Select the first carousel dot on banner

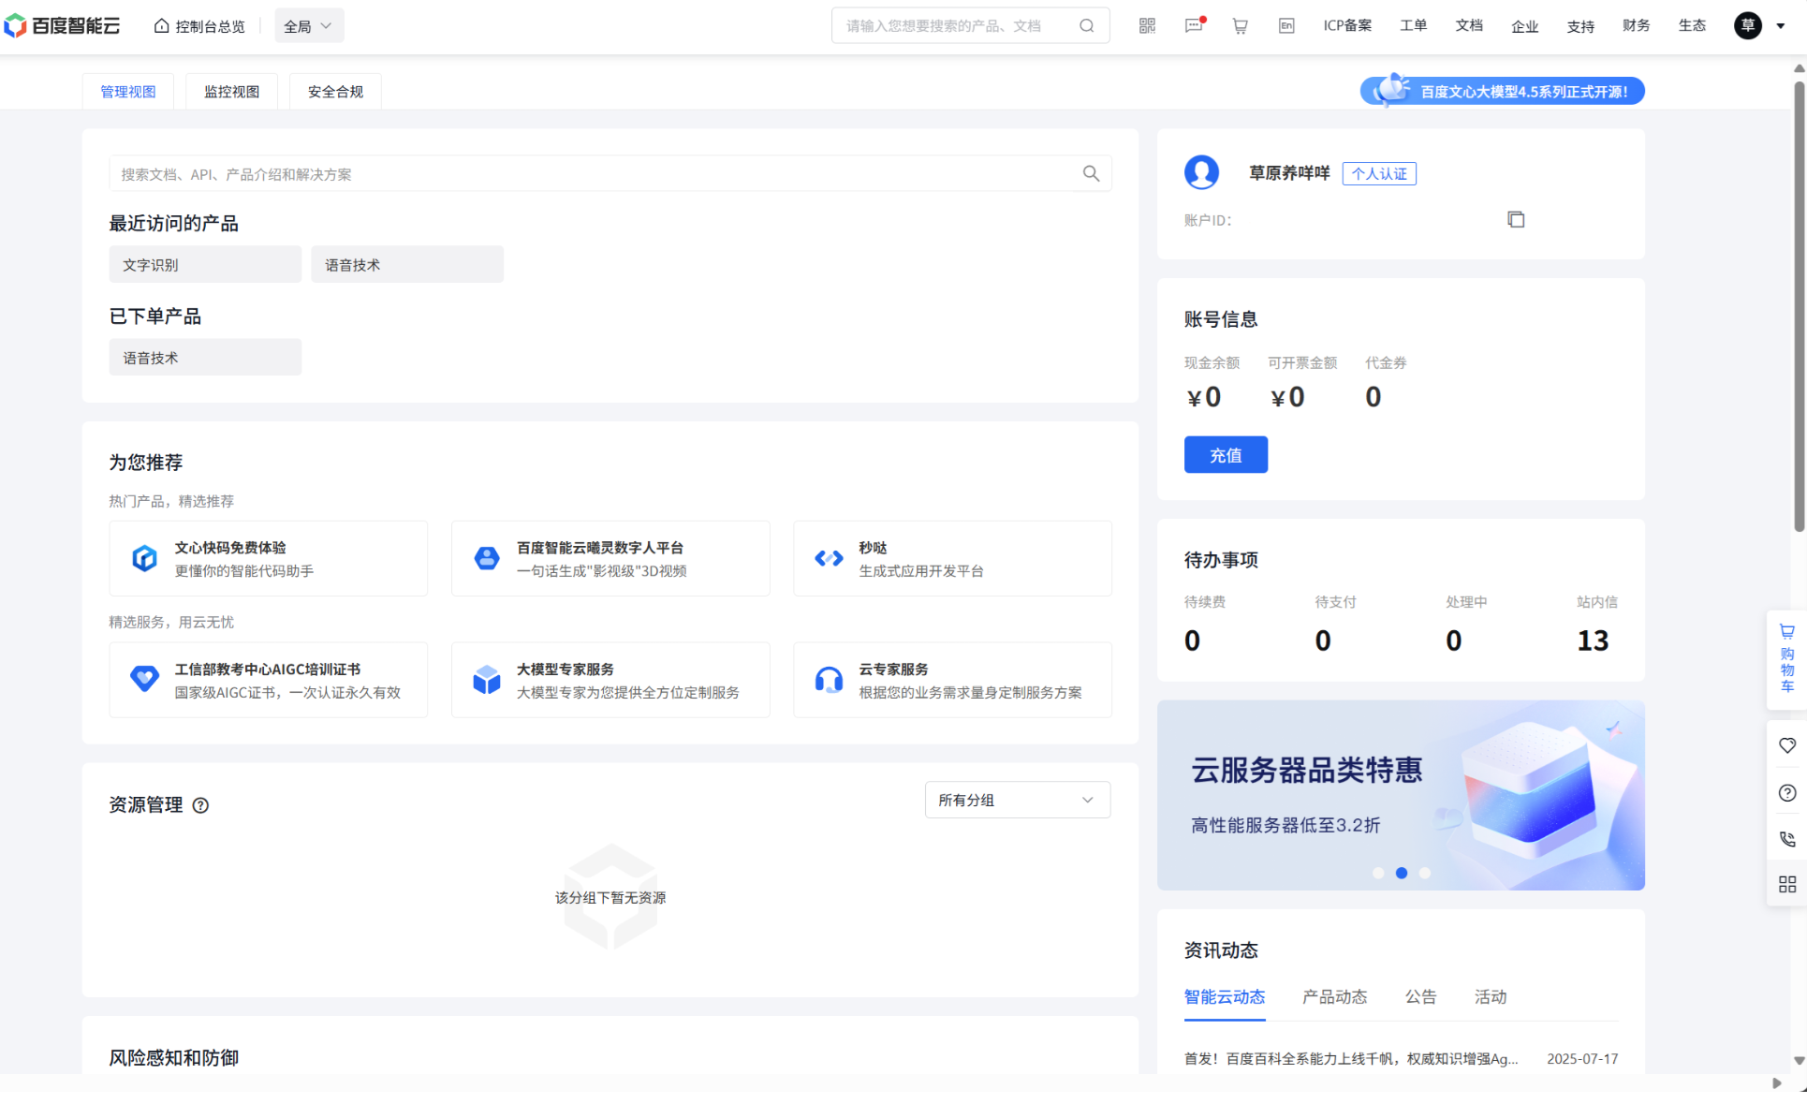click(1378, 873)
